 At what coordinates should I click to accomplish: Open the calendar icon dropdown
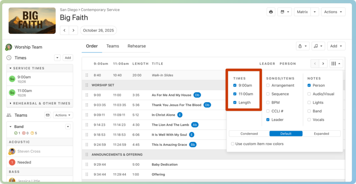284,12
